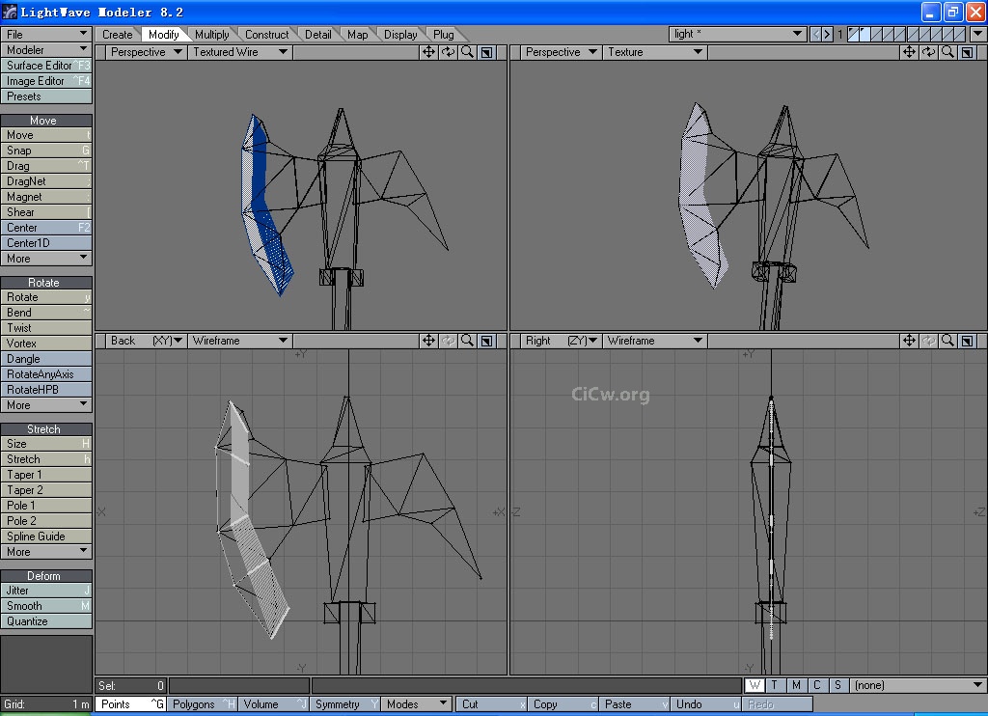The image size is (988, 716).
Task: Open the File menu dropdown
Action: tap(46, 34)
